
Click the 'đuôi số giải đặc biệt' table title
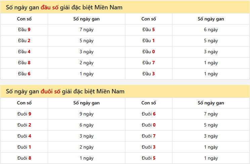click(x=65, y=91)
